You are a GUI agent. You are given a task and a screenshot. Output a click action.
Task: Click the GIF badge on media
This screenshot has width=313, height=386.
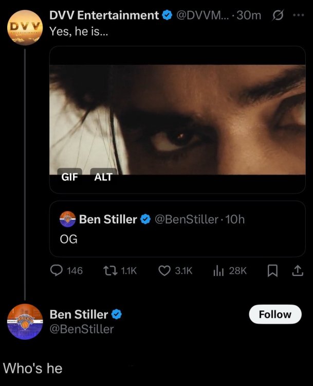[x=69, y=177]
